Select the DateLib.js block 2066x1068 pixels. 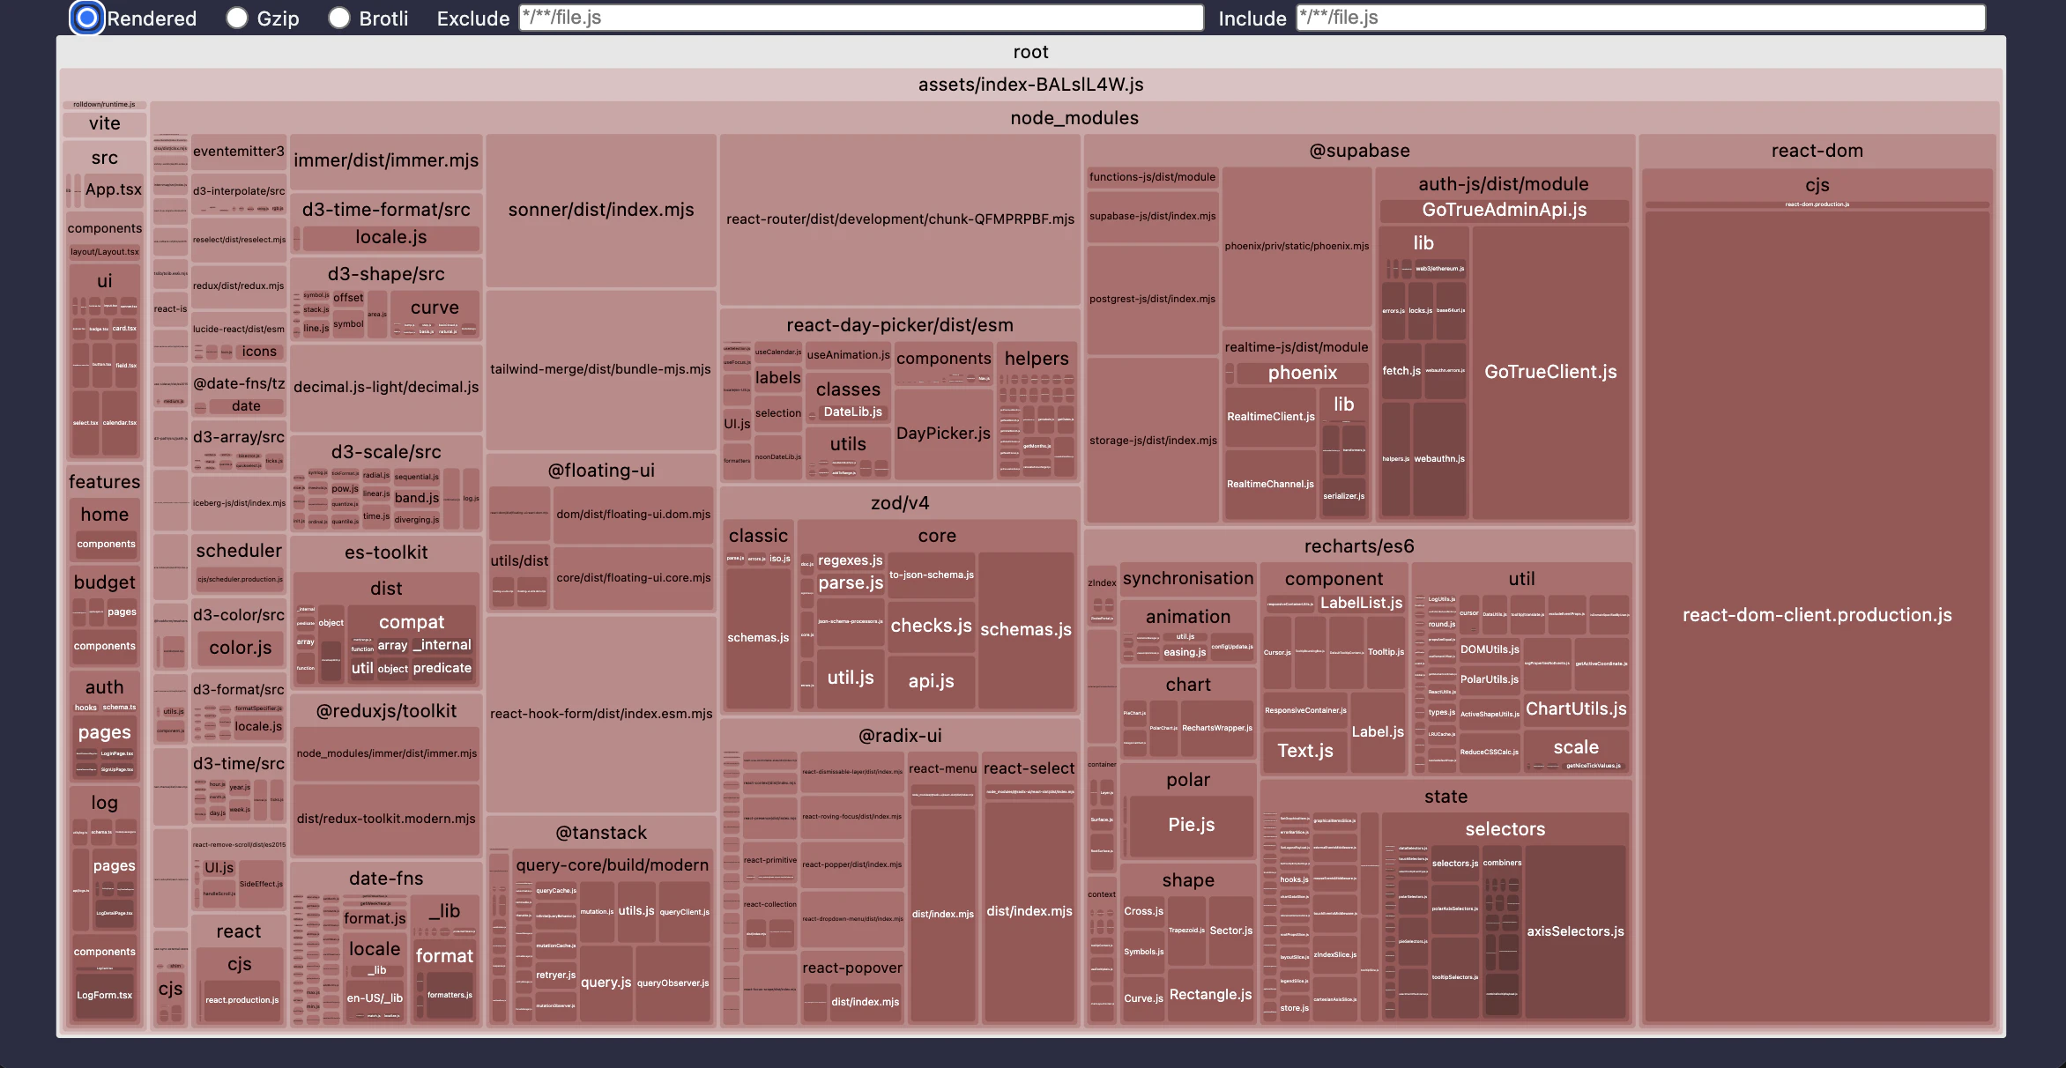click(852, 412)
